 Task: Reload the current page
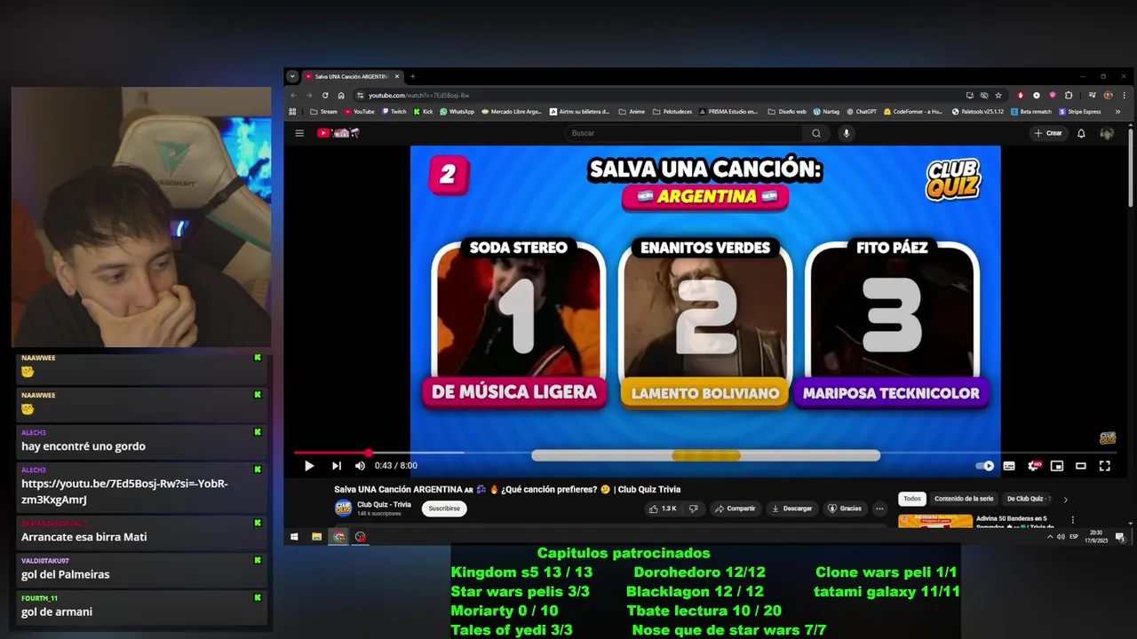pyautogui.click(x=325, y=95)
